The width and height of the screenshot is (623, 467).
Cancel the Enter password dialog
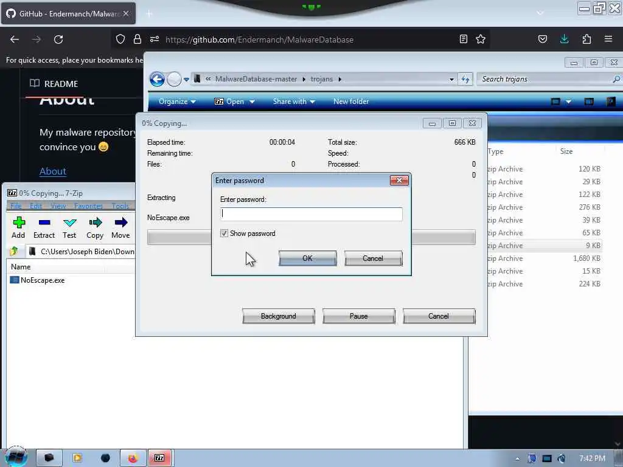click(x=373, y=258)
